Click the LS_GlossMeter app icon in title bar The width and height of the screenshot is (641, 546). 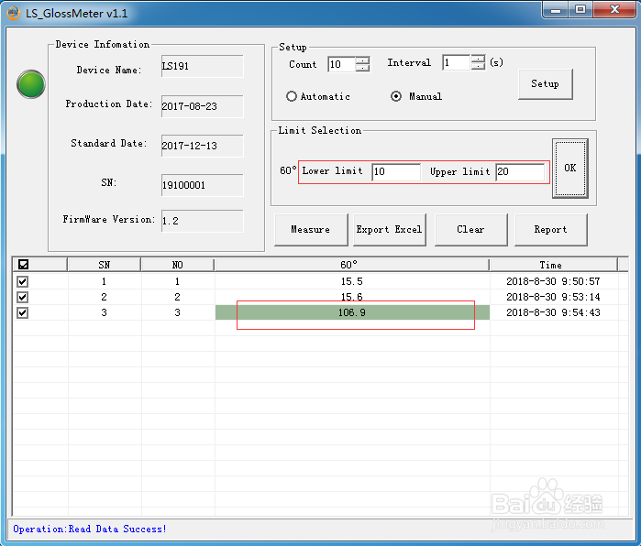[x=14, y=13]
